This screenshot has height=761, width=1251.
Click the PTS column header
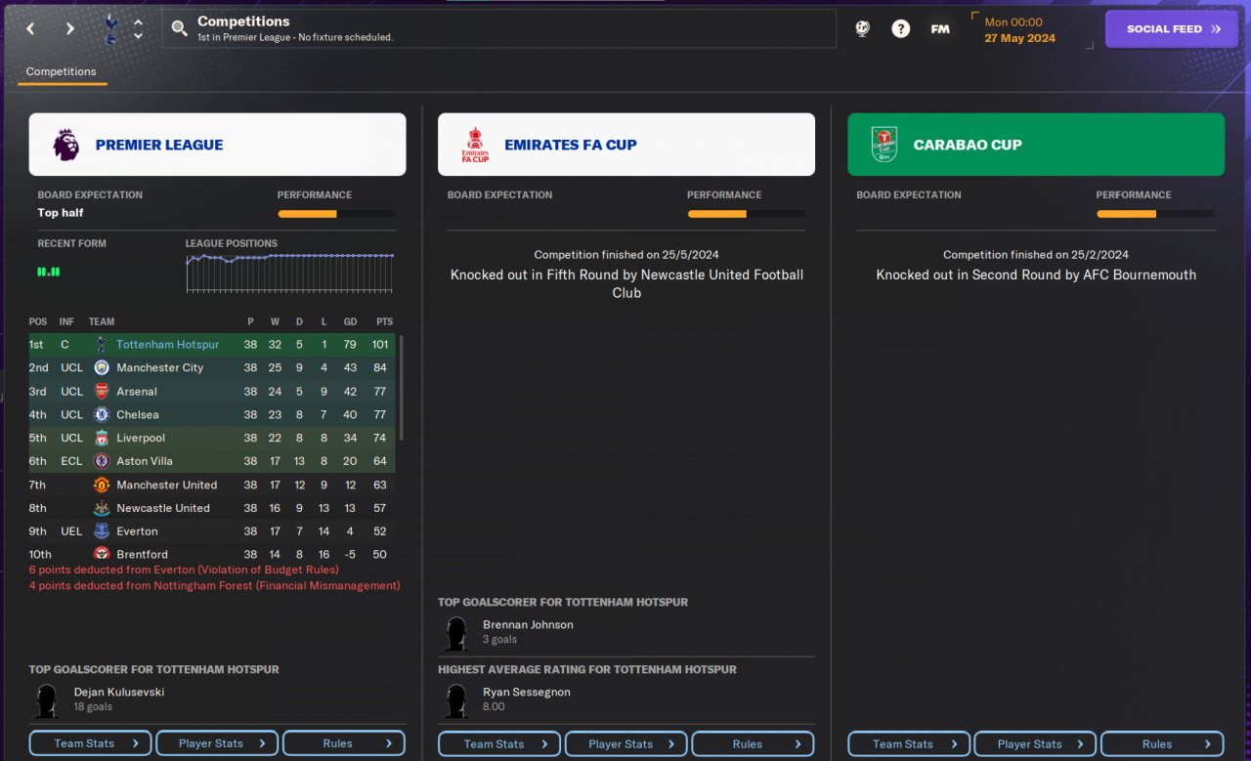coord(384,321)
